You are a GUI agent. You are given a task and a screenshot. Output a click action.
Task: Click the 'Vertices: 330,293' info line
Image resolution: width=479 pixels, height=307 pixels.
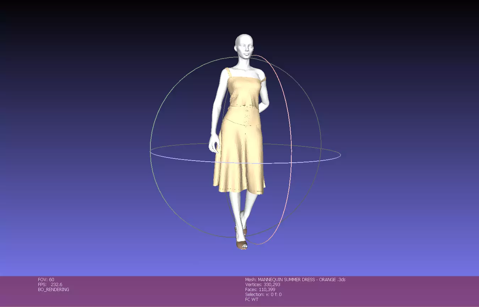point(263,285)
